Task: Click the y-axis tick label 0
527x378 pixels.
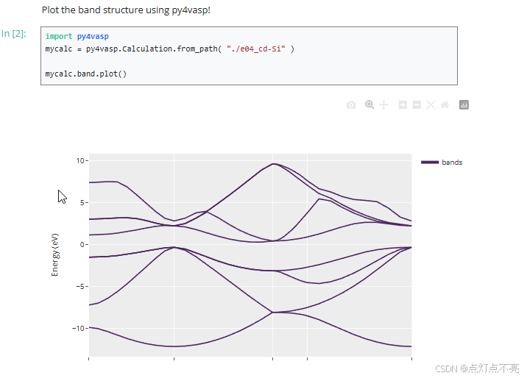Action: [83, 244]
